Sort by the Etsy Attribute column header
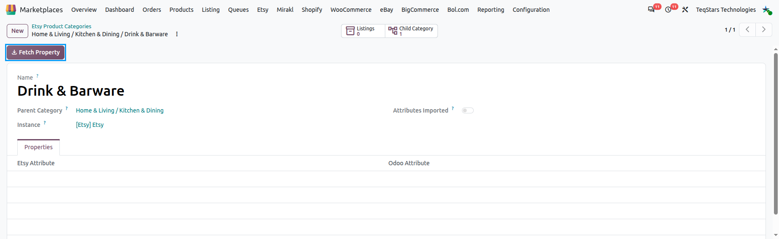779x239 pixels. [x=36, y=163]
